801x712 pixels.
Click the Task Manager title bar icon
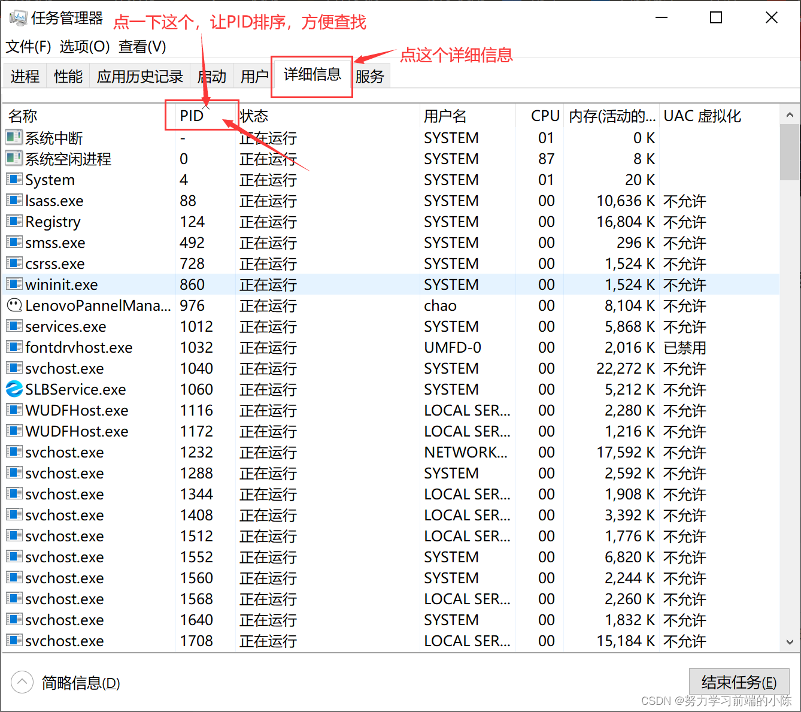(17, 17)
